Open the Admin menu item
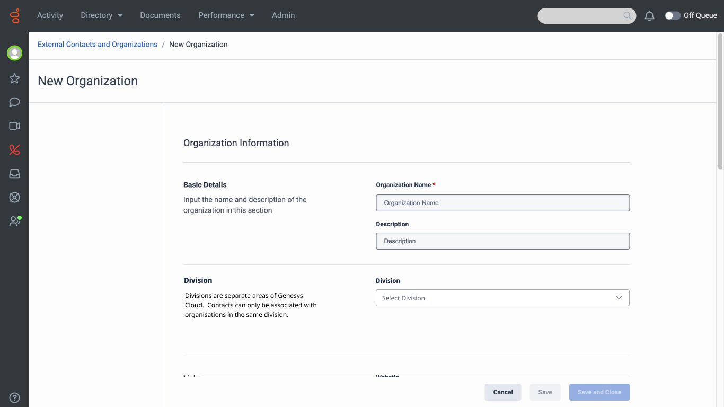The width and height of the screenshot is (724, 407). coord(283,15)
